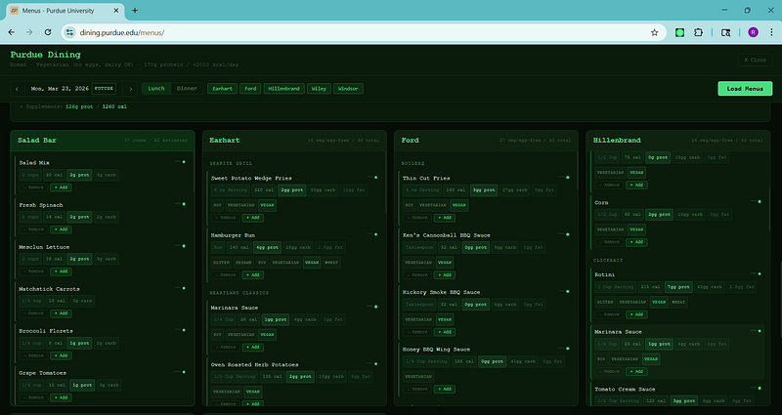Add Thin Cut Fries from Ford
Viewport: 782px width, 415px height.
click(445, 218)
